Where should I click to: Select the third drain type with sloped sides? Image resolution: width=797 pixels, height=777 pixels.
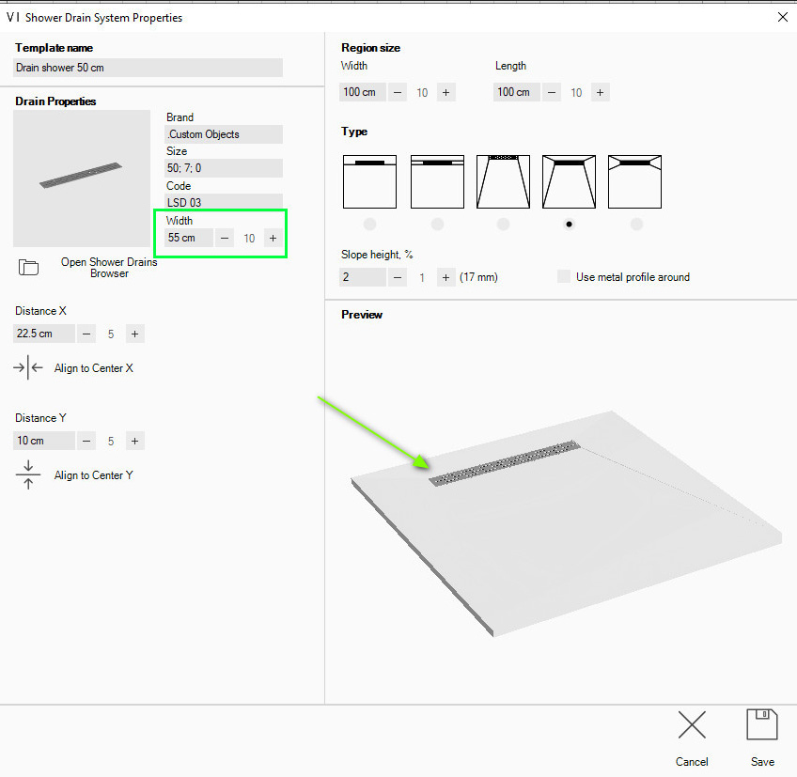click(x=503, y=182)
